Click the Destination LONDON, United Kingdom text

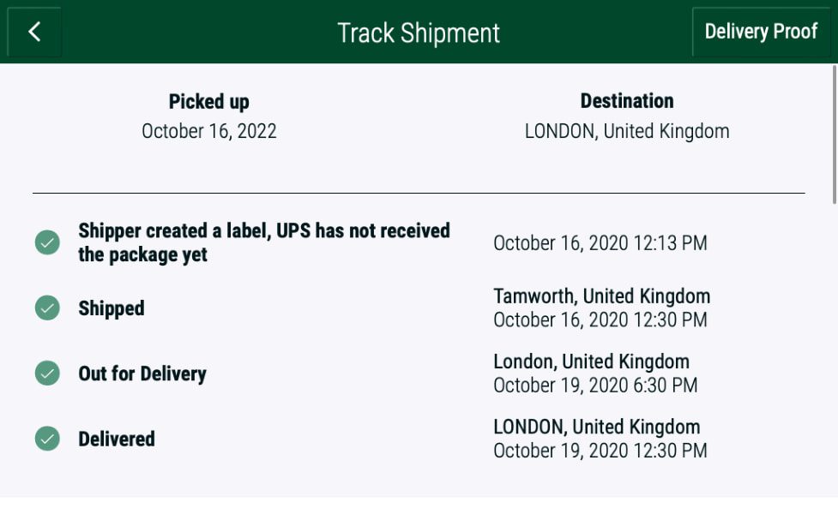[627, 130]
